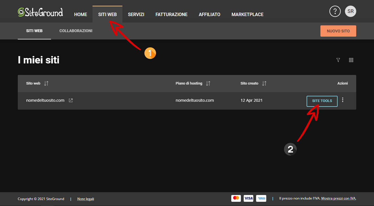Open SERVIZI menu item
The image size is (374, 206).
click(136, 14)
